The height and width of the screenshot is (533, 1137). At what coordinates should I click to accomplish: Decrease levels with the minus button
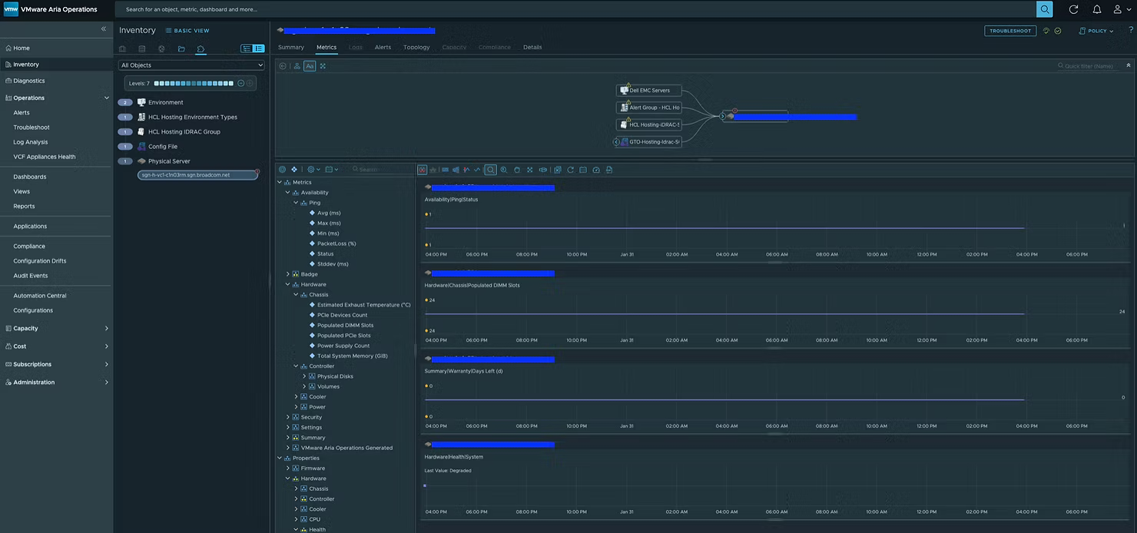click(240, 83)
